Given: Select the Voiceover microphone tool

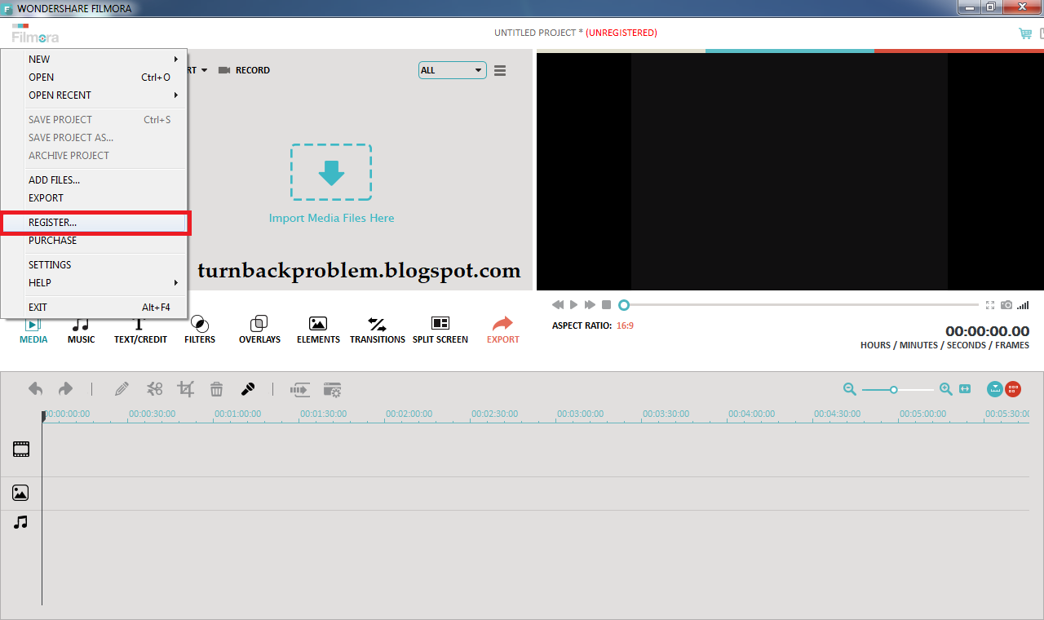Looking at the screenshot, I should point(249,389).
